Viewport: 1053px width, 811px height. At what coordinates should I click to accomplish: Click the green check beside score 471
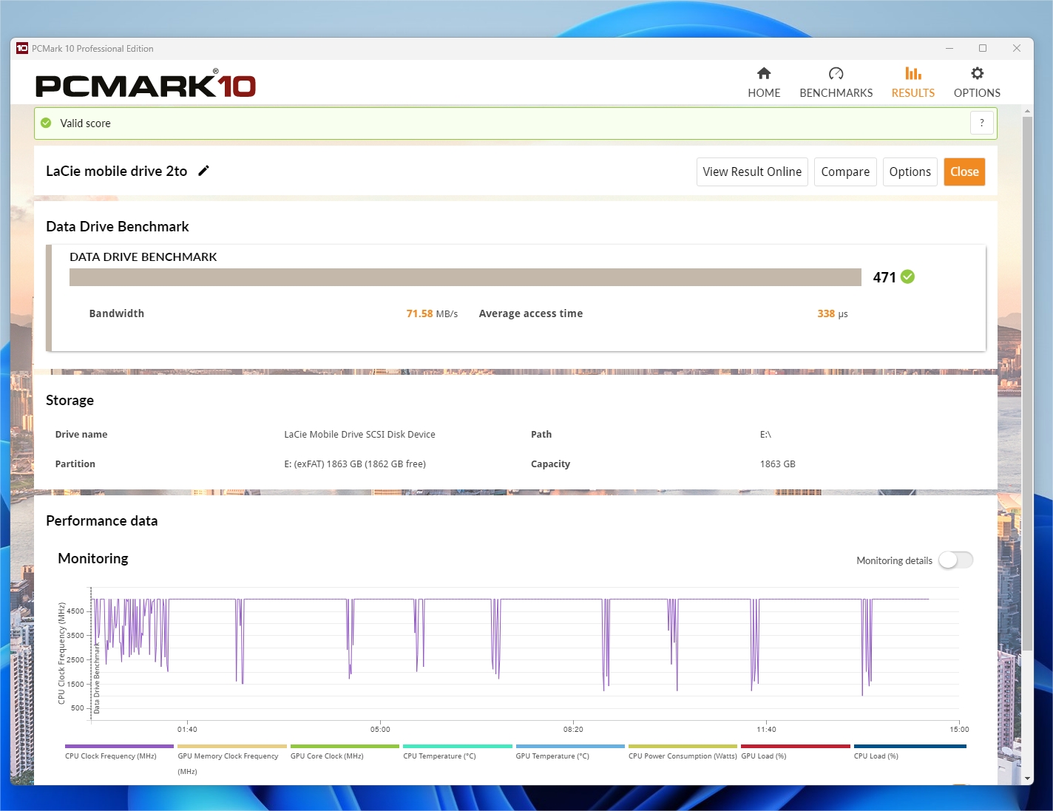pos(908,276)
